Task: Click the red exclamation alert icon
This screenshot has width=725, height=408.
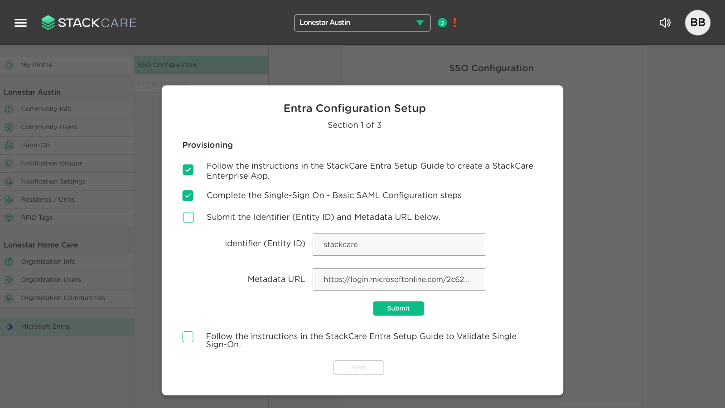Action: (454, 23)
